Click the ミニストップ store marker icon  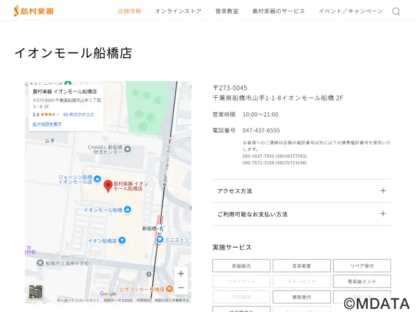pyautogui.click(x=160, y=240)
